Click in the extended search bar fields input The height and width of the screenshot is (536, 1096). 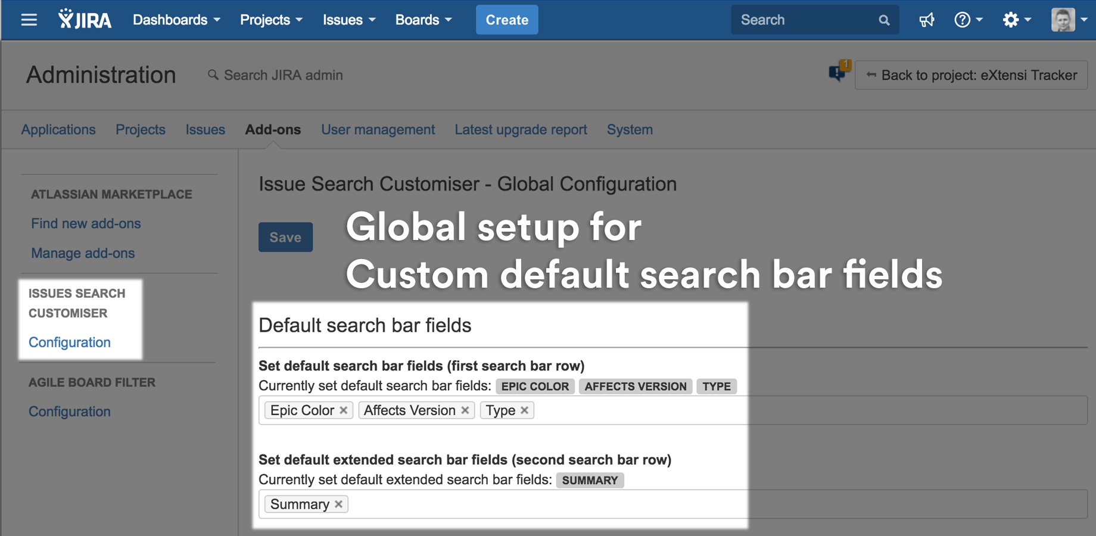(x=673, y=504)
